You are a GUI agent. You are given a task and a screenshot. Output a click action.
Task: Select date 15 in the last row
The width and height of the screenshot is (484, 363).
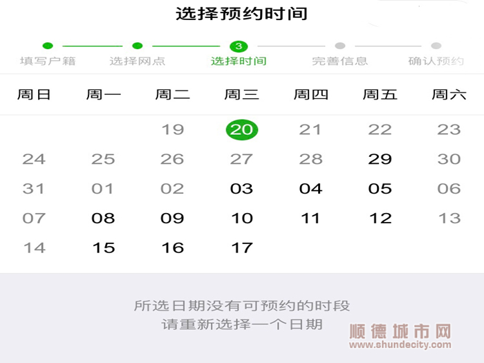click(104, 248)
